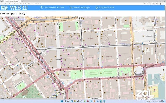The width and height of the screenshot is (166, 103).
Task: Click the blue P parking icon near the harbor
Action: pyautogui.click(x=154, y=92)
